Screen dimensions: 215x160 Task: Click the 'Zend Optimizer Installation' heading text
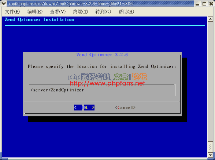tap(39, 19)
